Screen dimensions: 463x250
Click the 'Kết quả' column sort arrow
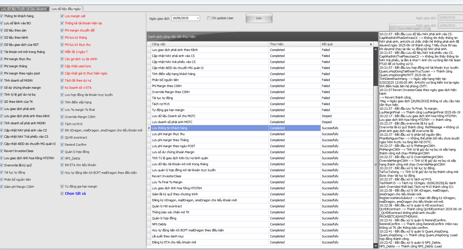point(371,44)
